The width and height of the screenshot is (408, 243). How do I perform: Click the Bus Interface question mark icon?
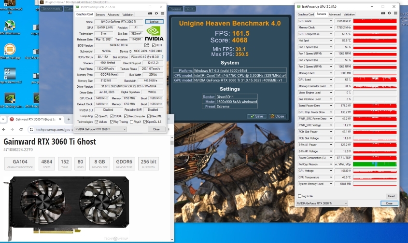point(163,57)
